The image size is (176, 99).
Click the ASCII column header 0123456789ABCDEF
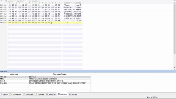pyautogui.click(x=72, y=3)
